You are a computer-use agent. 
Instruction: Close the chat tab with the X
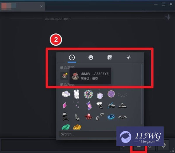(41, 6)
